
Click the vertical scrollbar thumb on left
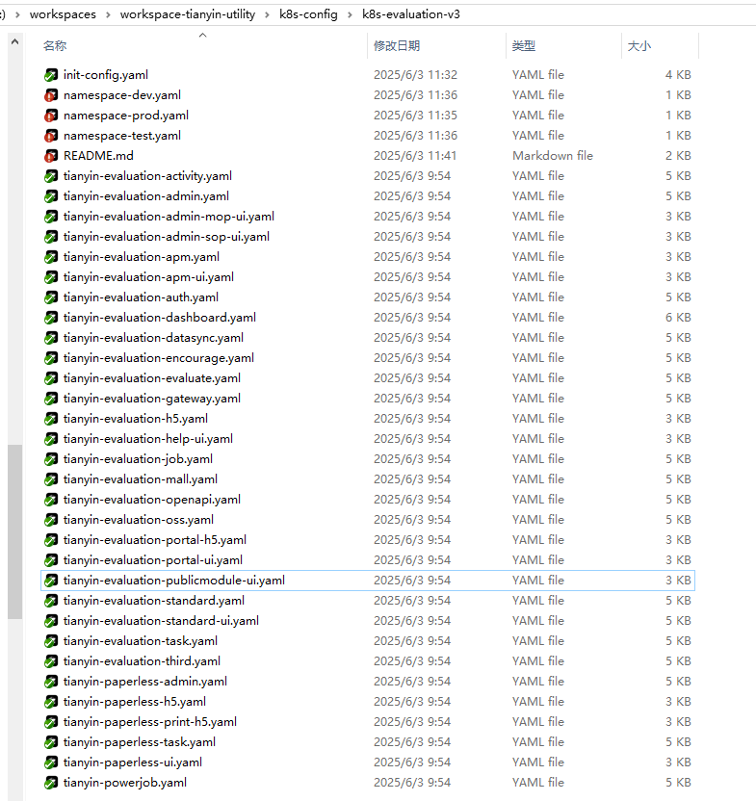pos(14,530)
